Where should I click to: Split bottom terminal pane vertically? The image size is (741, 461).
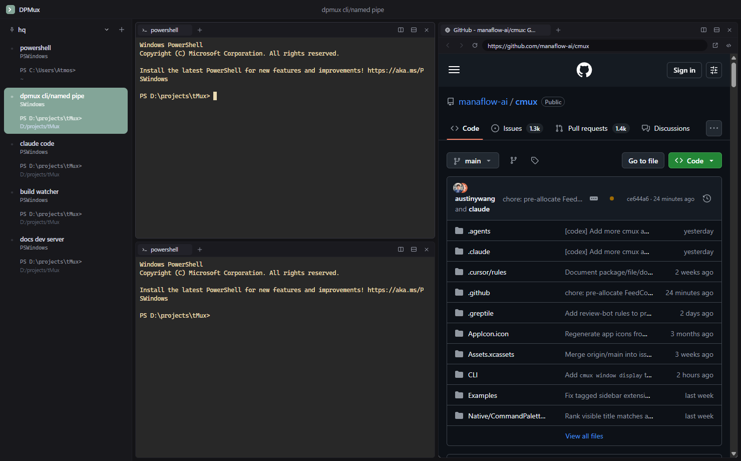click(x=401, y=250)
